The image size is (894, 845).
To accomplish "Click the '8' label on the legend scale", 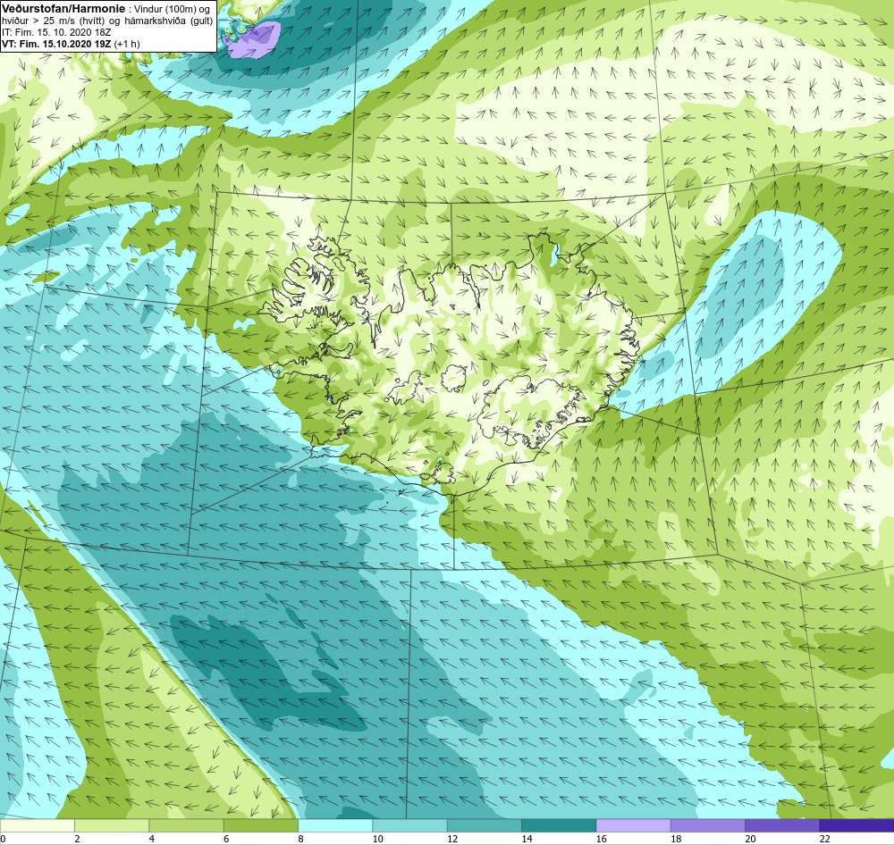I will tap(300, 839).
